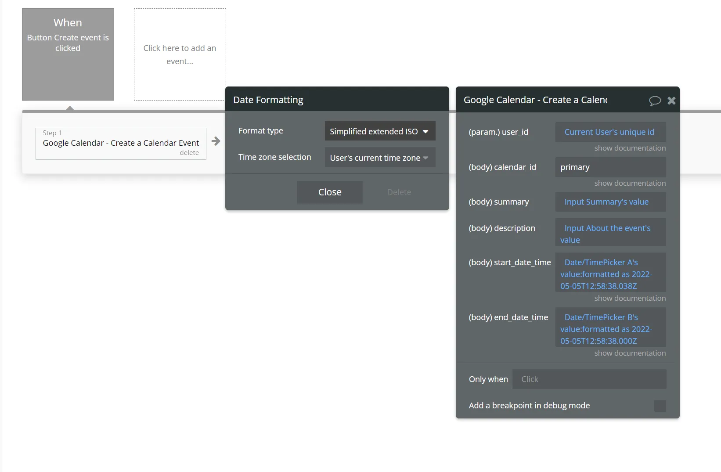Click the (body) description label
Screen dimensions: 721x472
coord(502,228)
